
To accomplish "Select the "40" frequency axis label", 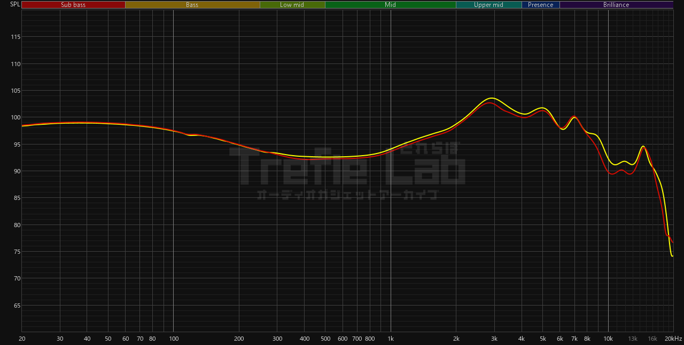I will click(x=87, y=339).
